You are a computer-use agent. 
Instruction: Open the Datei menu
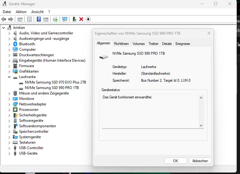7,12
